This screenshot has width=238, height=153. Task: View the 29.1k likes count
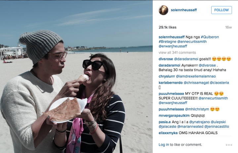pyautogui.click(x=167, y=27)
